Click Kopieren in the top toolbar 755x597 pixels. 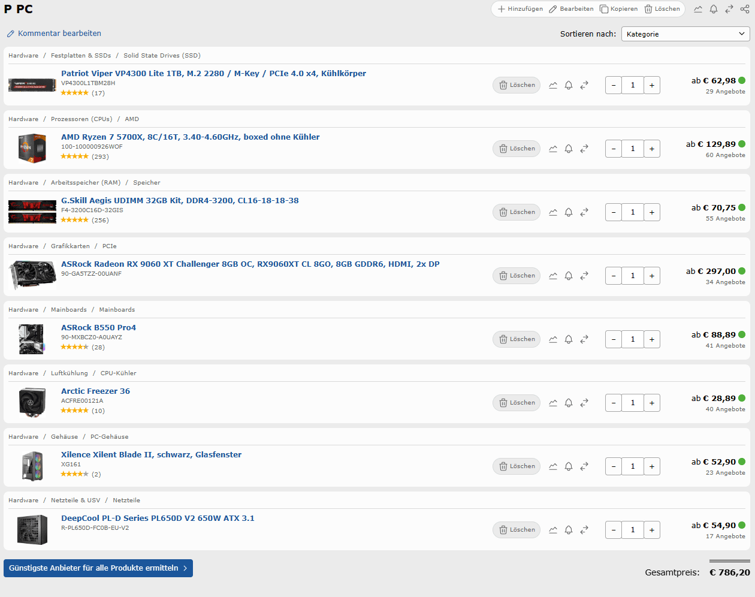(x=619, y=9)
